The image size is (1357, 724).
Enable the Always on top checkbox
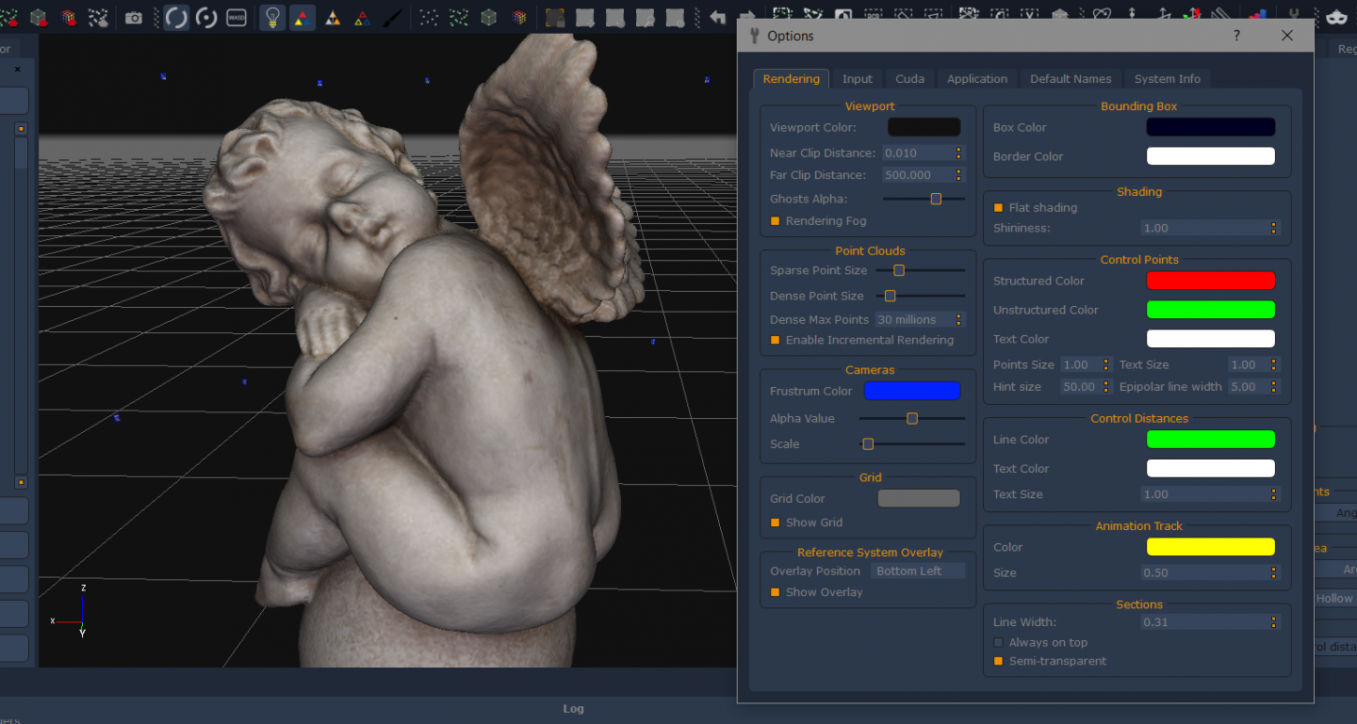[x=999, y=643]
